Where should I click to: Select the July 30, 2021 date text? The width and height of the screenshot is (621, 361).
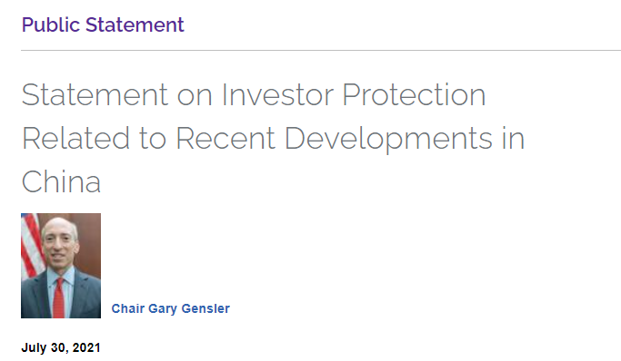tap(61, 347)
